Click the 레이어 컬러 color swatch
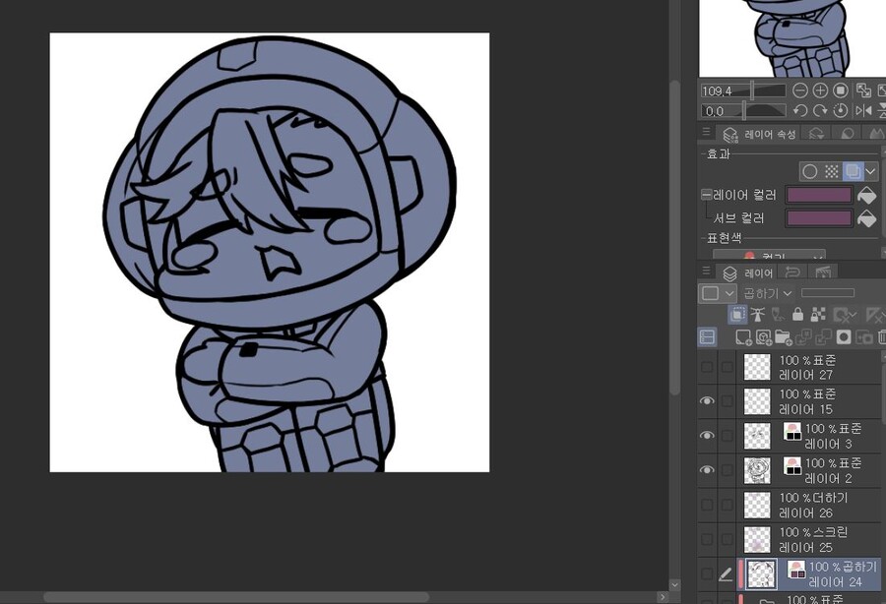This screenshot has height=604, width=886. pos(819,195)
